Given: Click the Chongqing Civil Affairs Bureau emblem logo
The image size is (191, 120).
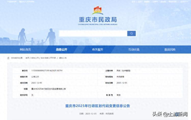Looking at the screenshot, I should pos(98,10).
